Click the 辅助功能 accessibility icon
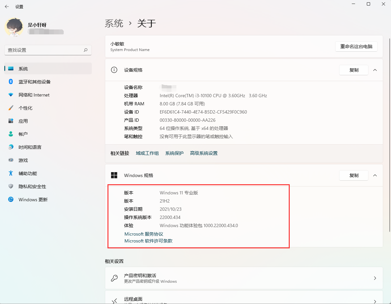 coord(11,173)
